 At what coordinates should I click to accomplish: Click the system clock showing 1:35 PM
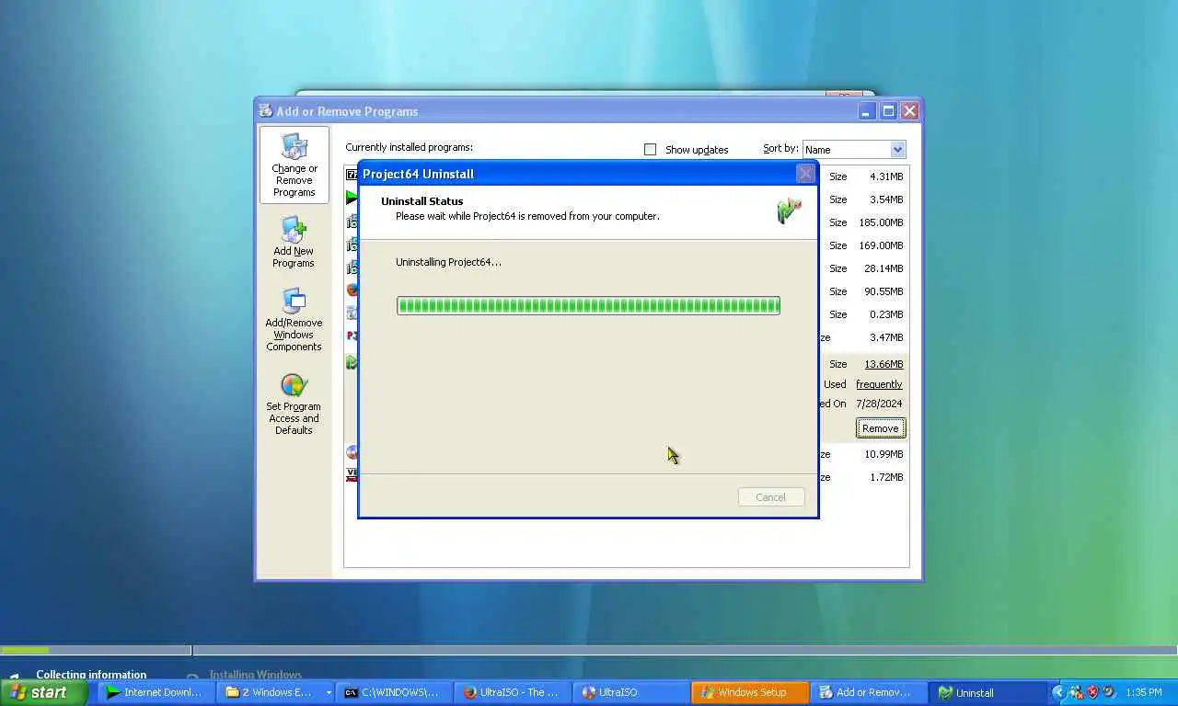click(x=1143, y=692)
